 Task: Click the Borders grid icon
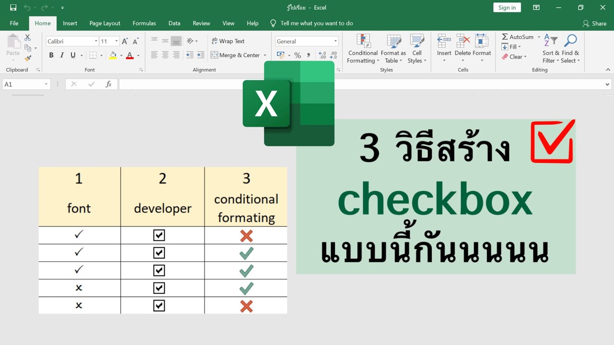93,55
